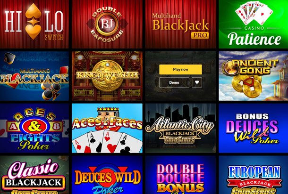The width and height of the screenshot is (288, 194).
Task: Select Multihand BlackJack Pro thumbnail
Action: pyautogui.click(x=180, y=24)
